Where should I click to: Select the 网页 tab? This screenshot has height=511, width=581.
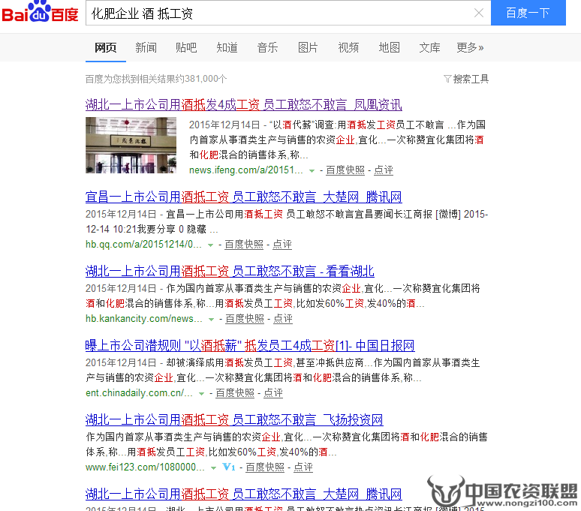pyautogui.click(x=106, y=48)
